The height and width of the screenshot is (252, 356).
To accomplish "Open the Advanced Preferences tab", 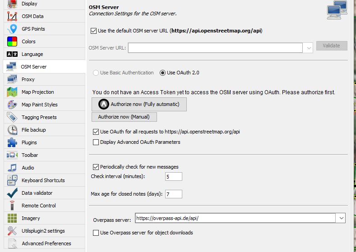I will point(46,243).
